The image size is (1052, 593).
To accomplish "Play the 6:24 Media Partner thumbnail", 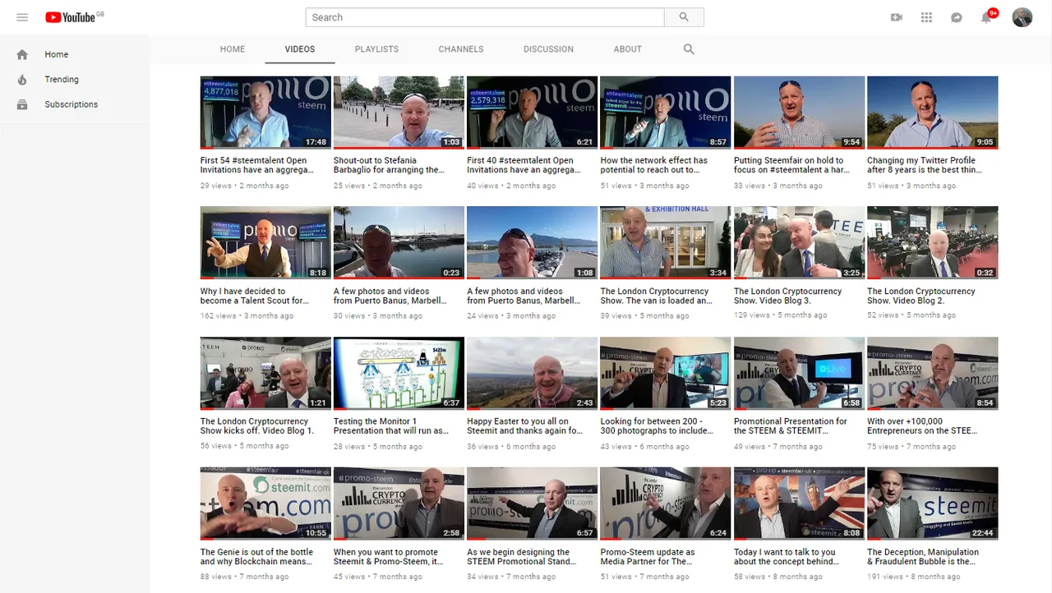I will 666,504.
